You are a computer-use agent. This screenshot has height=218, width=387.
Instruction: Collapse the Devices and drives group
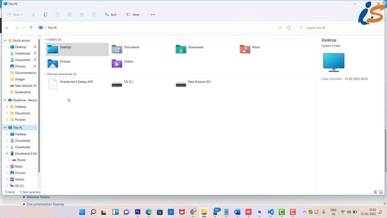click(45, 74)
